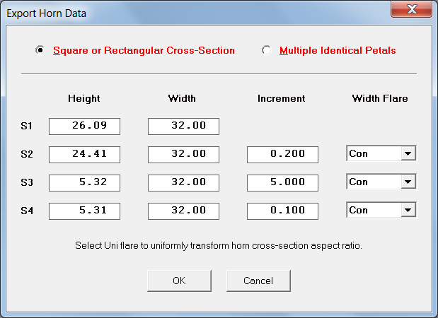Click the S2 Height field 24.41
This screenshot has width=438, height=318.
tap(84, 155)
